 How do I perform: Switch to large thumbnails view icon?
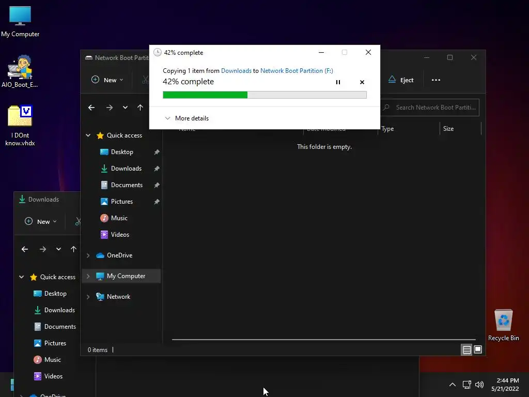[478, 350]
